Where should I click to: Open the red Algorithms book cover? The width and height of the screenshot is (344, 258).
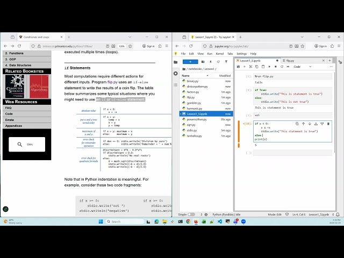[39, 87]
